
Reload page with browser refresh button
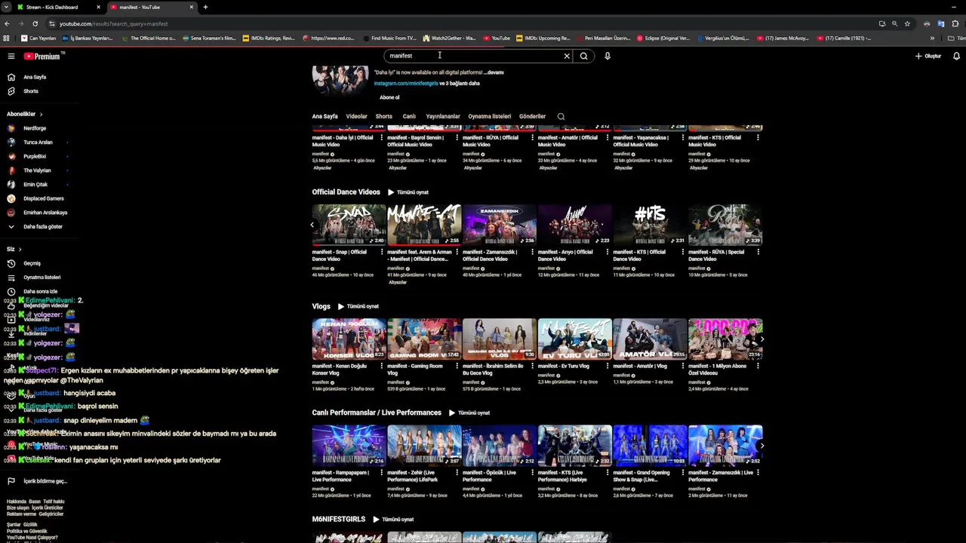point(35,23)
